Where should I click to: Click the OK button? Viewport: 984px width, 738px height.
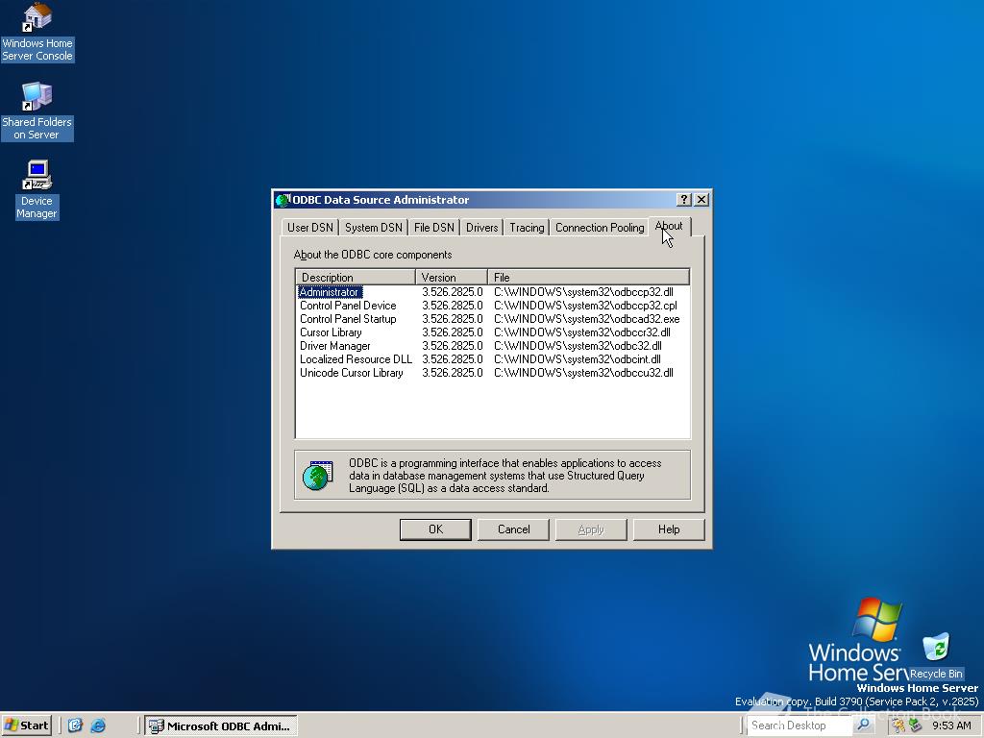tap(435, 529)
